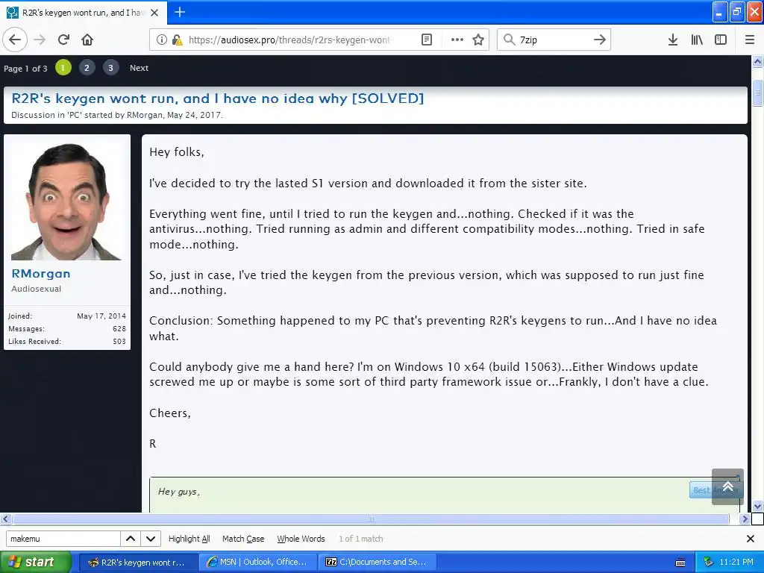Click the padlock warning security icon
Image resolution: width=764 pixels, height=573 pixels.
(177, 40)
